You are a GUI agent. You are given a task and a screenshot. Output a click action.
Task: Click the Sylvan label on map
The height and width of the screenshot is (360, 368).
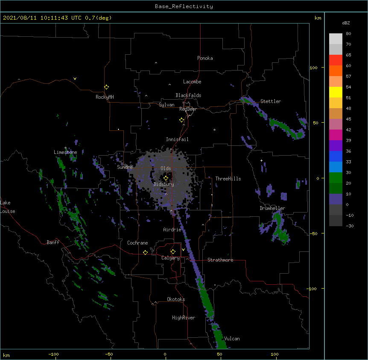(x=166, y=105)
